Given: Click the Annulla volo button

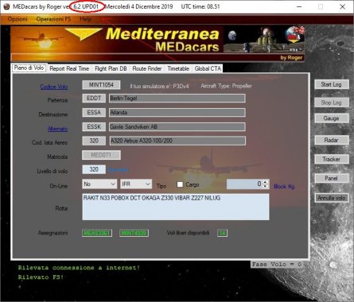Looking at the screenshot, I should pyautogui.click(x=331, y=198).
